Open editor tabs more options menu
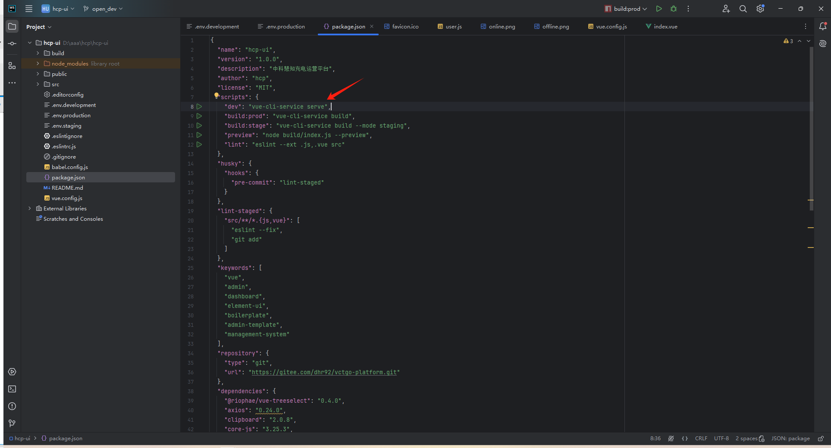Image resolution: width=831 pixels, height=448 pixels. [806, 26]
